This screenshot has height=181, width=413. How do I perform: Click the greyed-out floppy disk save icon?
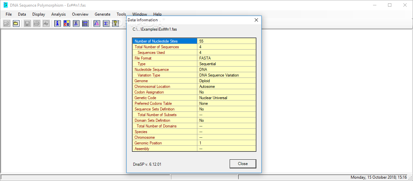27,23
